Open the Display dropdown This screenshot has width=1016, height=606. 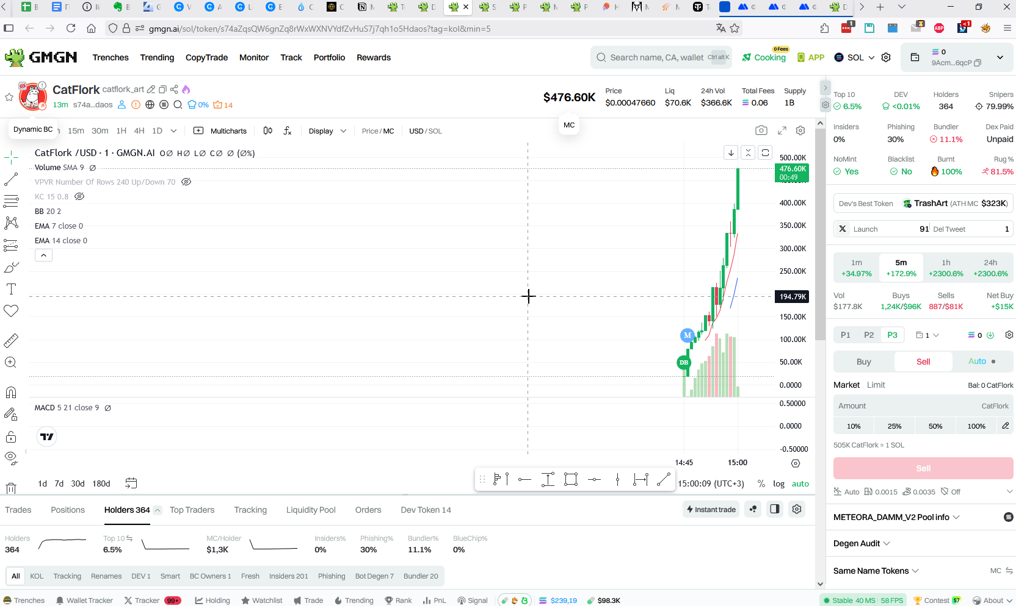coord(327,131)
